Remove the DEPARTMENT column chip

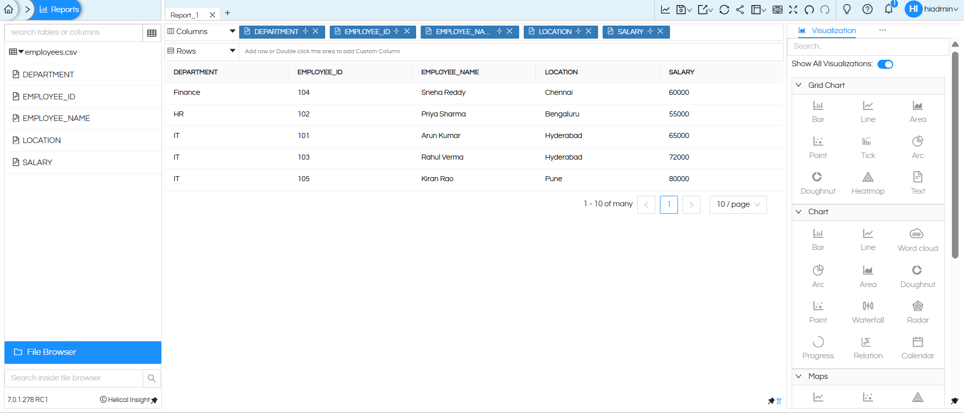316,31
